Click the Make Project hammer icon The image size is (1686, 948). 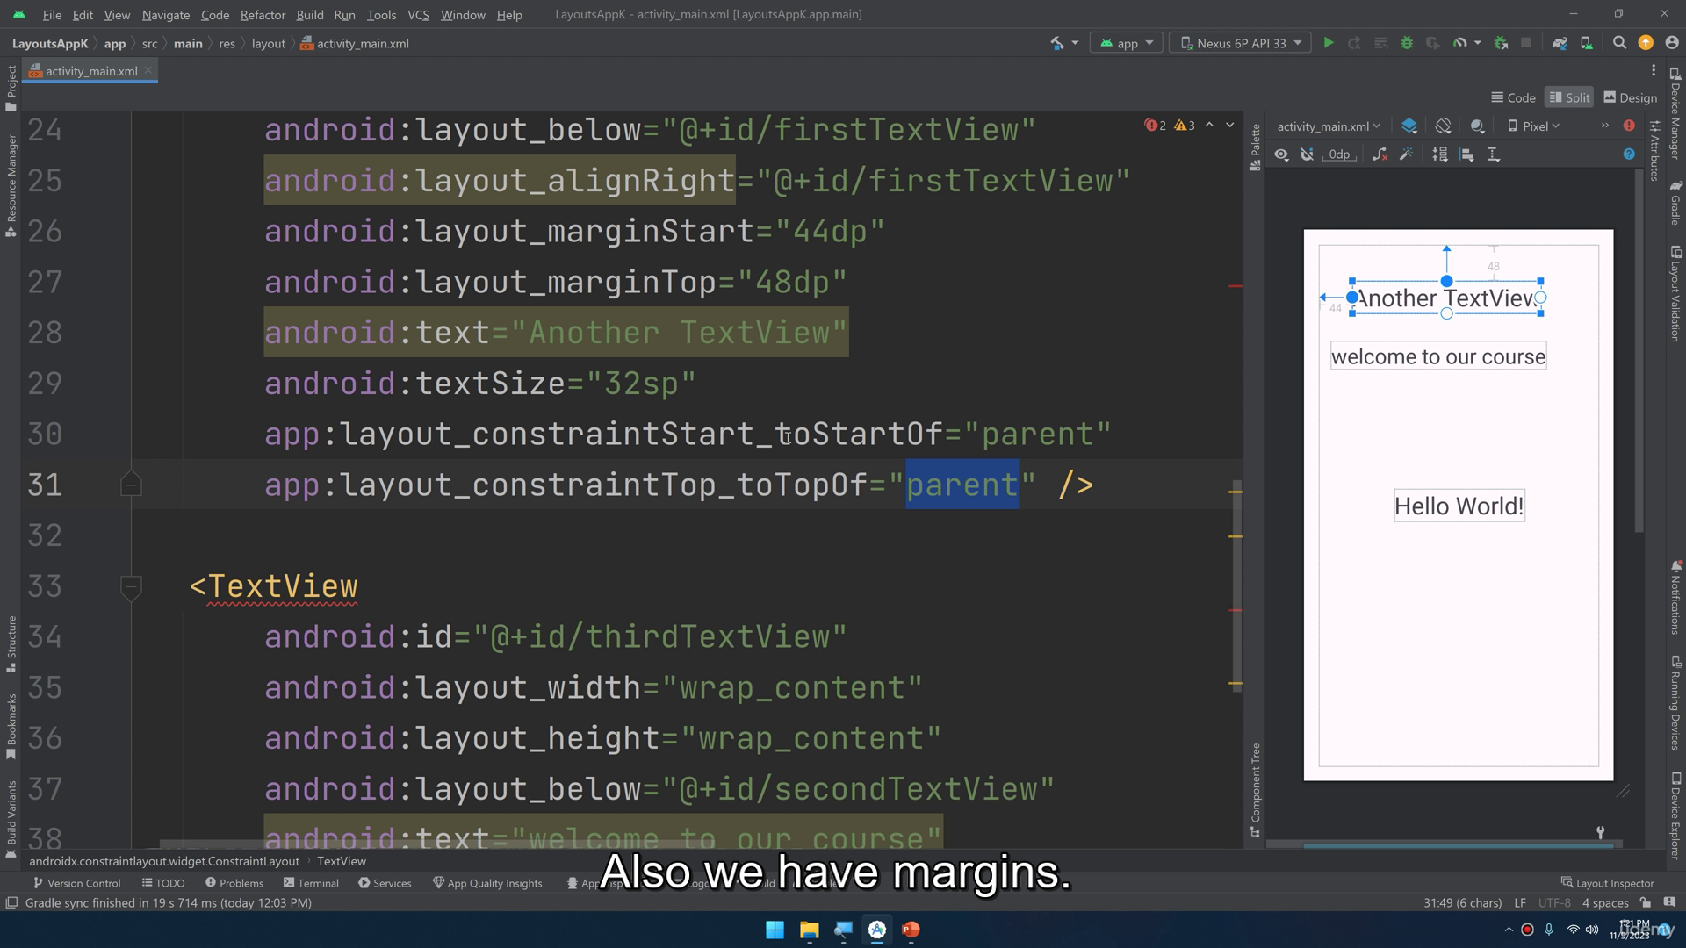pos(1057,43)
